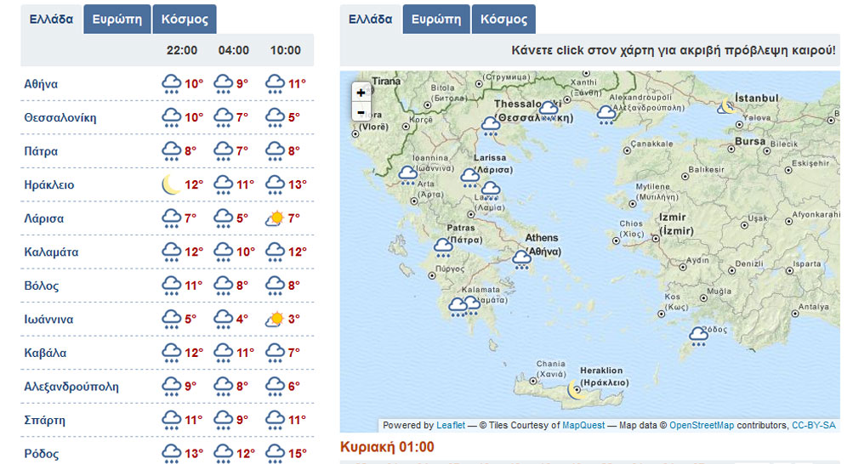Image resolution: width=853 pixels, height=464 pixels.
Task: Click rain icon at Rhodes on map
Action: coord(698,337)
